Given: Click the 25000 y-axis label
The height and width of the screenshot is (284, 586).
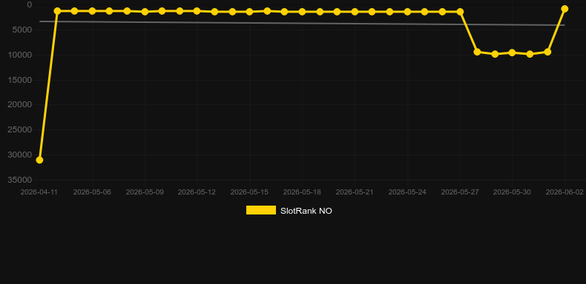Looking at the screenshot, I should click(x=20, y=129).
